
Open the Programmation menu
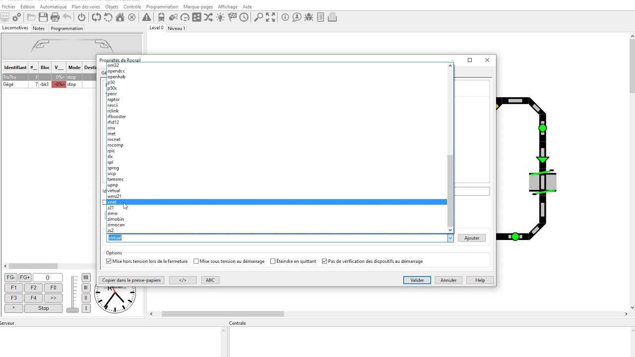[x=162, y=7]
